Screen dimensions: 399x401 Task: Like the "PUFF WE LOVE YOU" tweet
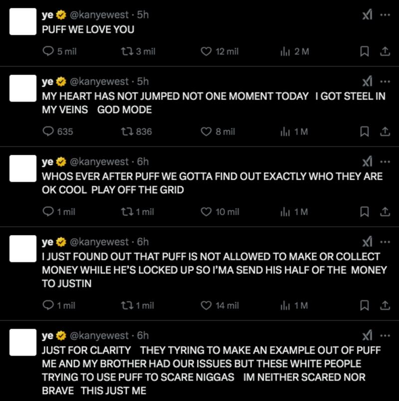coord(206,51)
